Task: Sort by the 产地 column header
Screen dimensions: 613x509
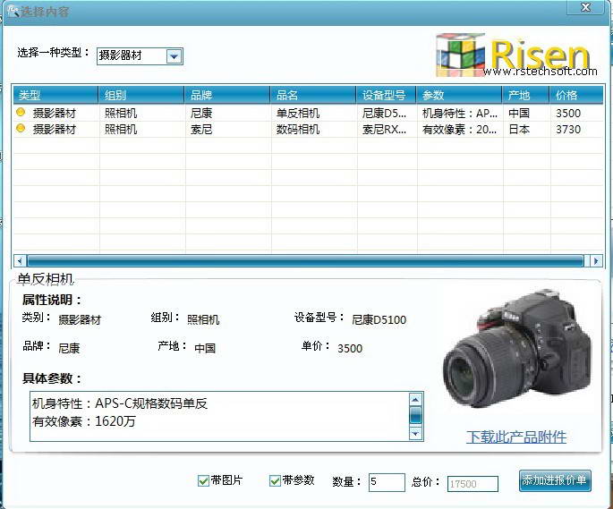Action: [x=526, y=95]
